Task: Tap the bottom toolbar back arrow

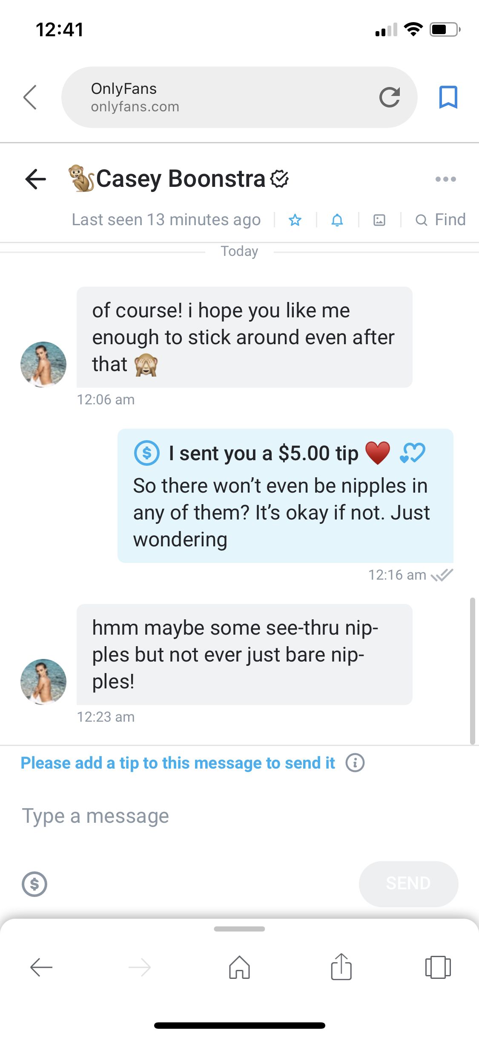Action: tap(41, 967)
